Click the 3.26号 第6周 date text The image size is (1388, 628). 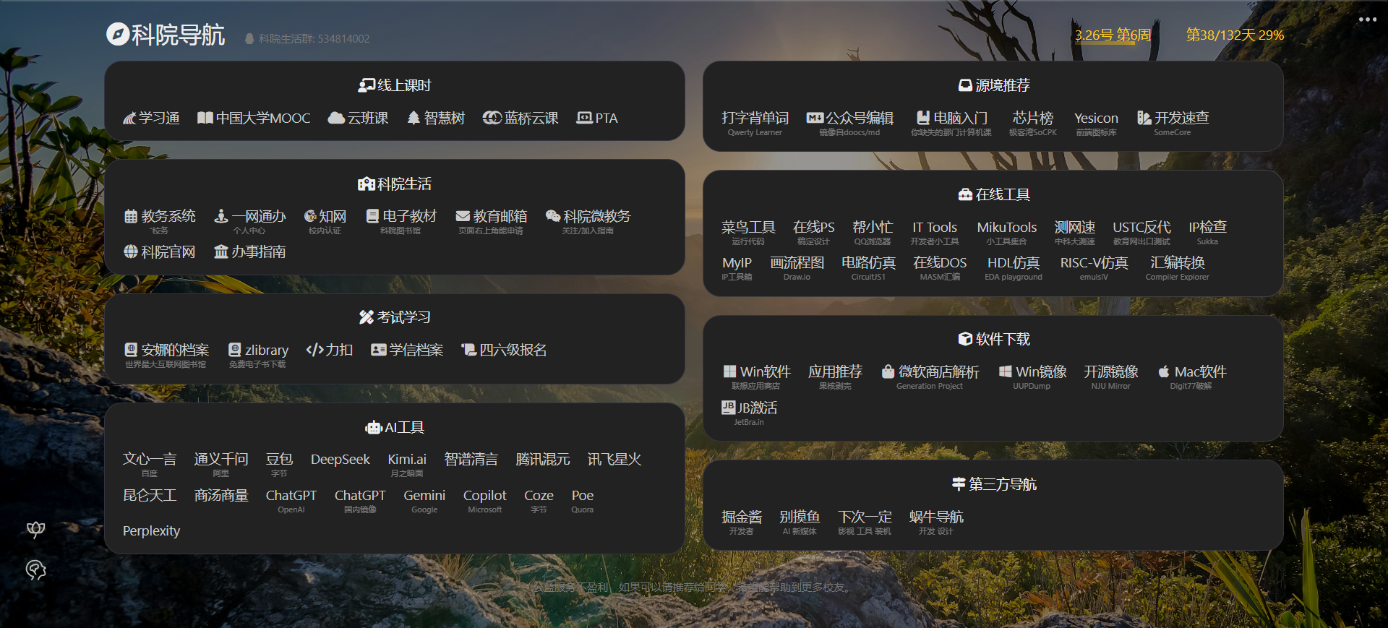click(x=1113, y=35)
